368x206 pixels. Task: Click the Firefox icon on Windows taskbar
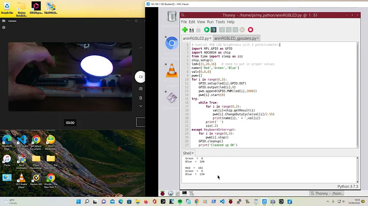coord(146,201)
